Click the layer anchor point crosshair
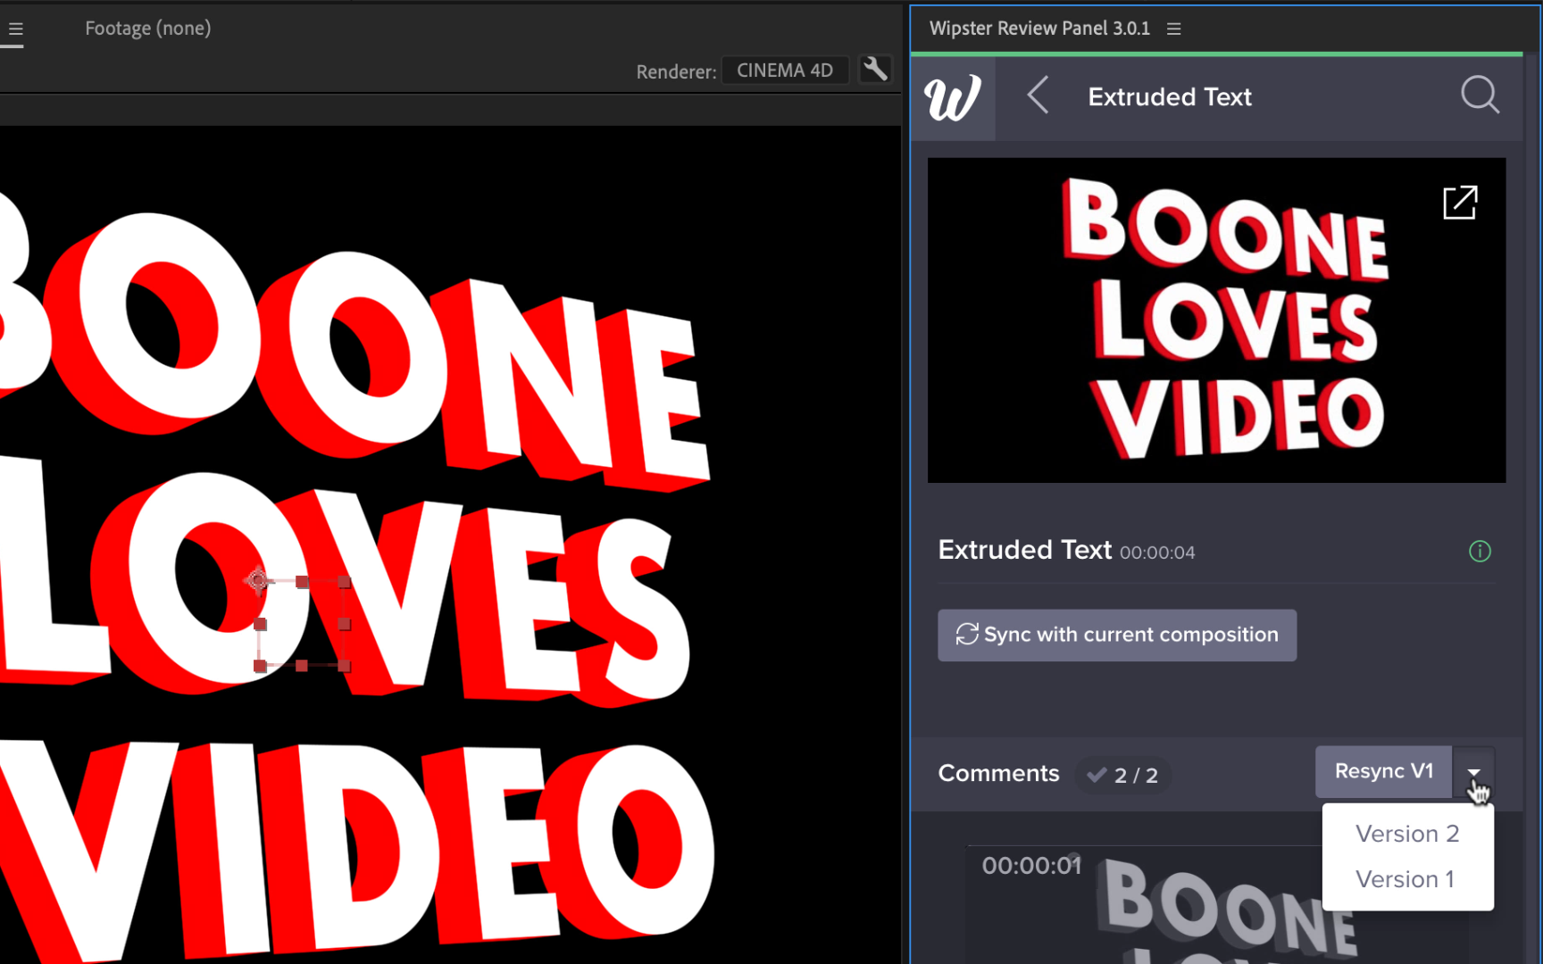The image size is (1543, 964). click(x=257, y=581)
